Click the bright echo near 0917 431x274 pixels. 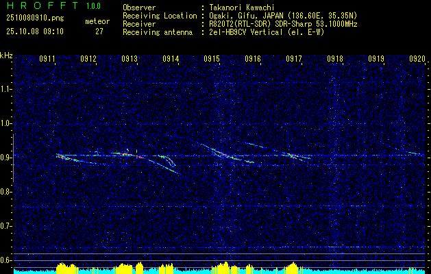pos(293,155)
